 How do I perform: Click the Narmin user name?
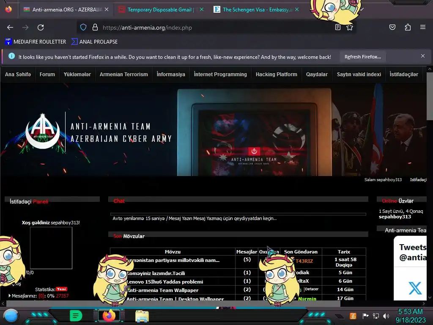(x=307, y=298)
